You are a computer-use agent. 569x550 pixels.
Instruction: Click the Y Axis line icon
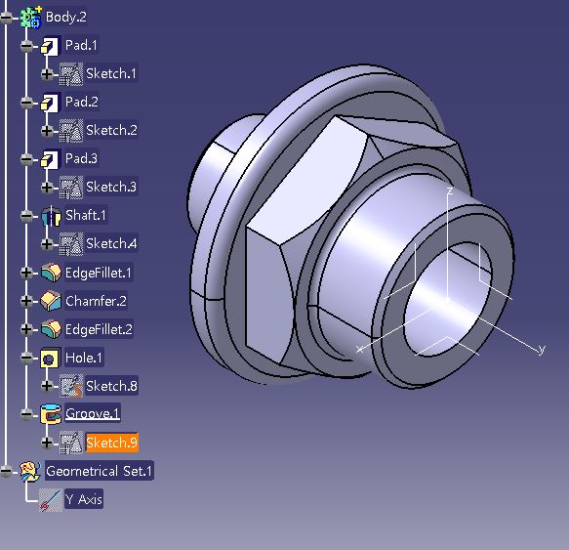coord(51,500)
